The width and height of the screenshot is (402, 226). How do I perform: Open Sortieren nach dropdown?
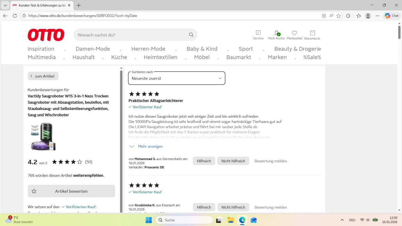177,78
